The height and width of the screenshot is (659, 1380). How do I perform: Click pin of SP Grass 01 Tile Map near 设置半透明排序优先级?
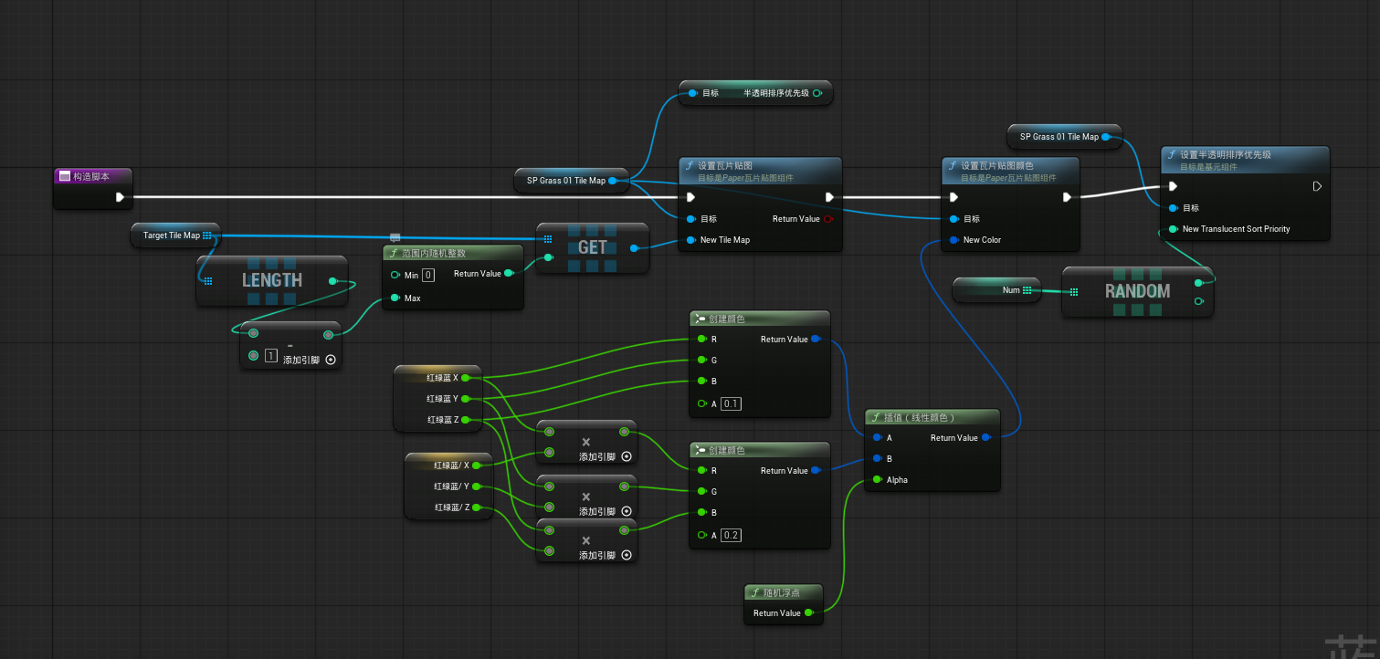pos(1106,137)
